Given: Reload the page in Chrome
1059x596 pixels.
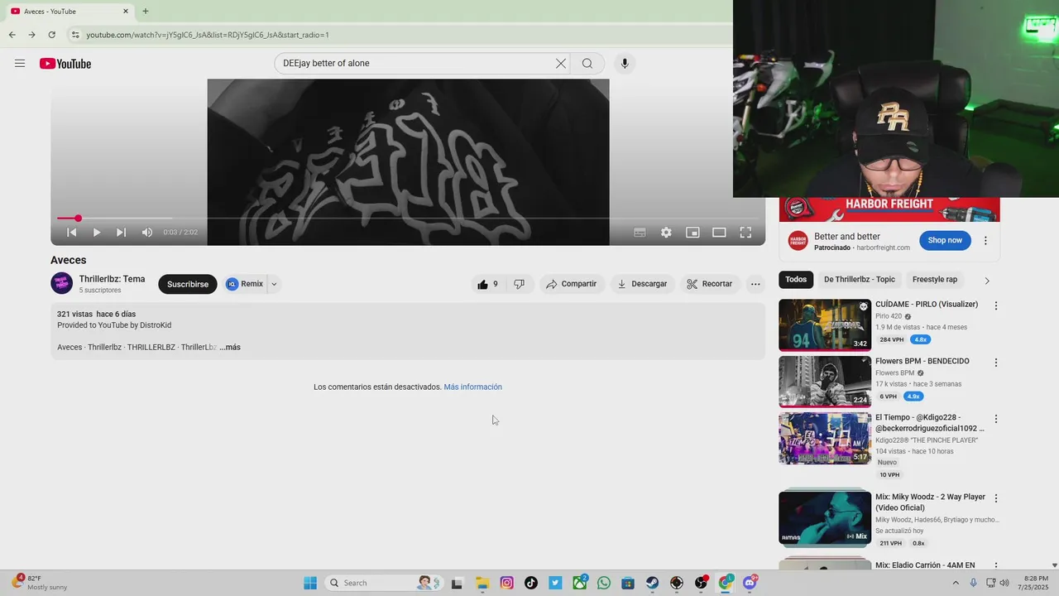Looking at the screenshot, I should [x=51, y=35].
